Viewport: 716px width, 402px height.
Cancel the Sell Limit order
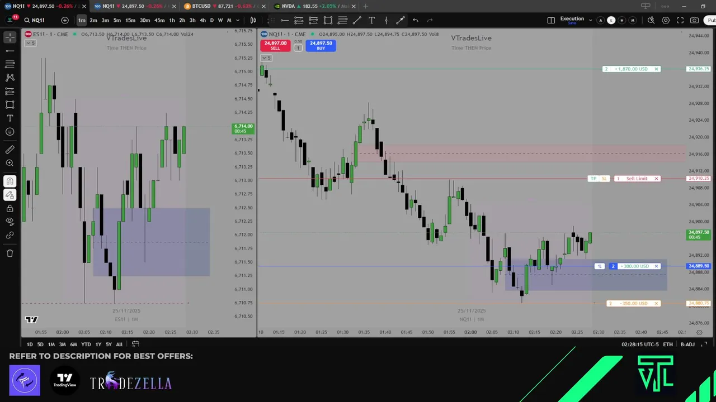[656, 179]
